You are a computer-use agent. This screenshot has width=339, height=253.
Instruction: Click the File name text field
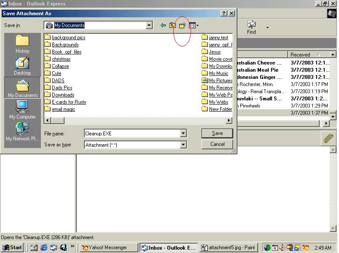click(132, 134)
